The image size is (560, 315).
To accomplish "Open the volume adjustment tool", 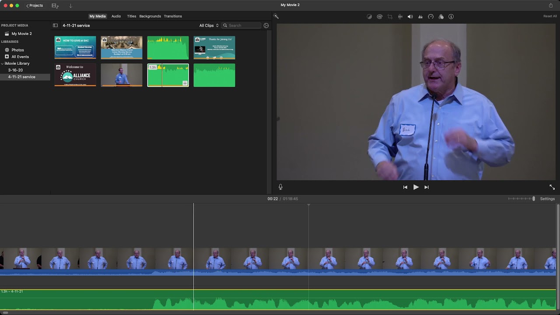I will coord(410,17).
